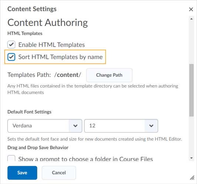Viewport: 197px width, 184px height.
Task: Click the /content/ templates path text
Action: (x=68, y=75)
